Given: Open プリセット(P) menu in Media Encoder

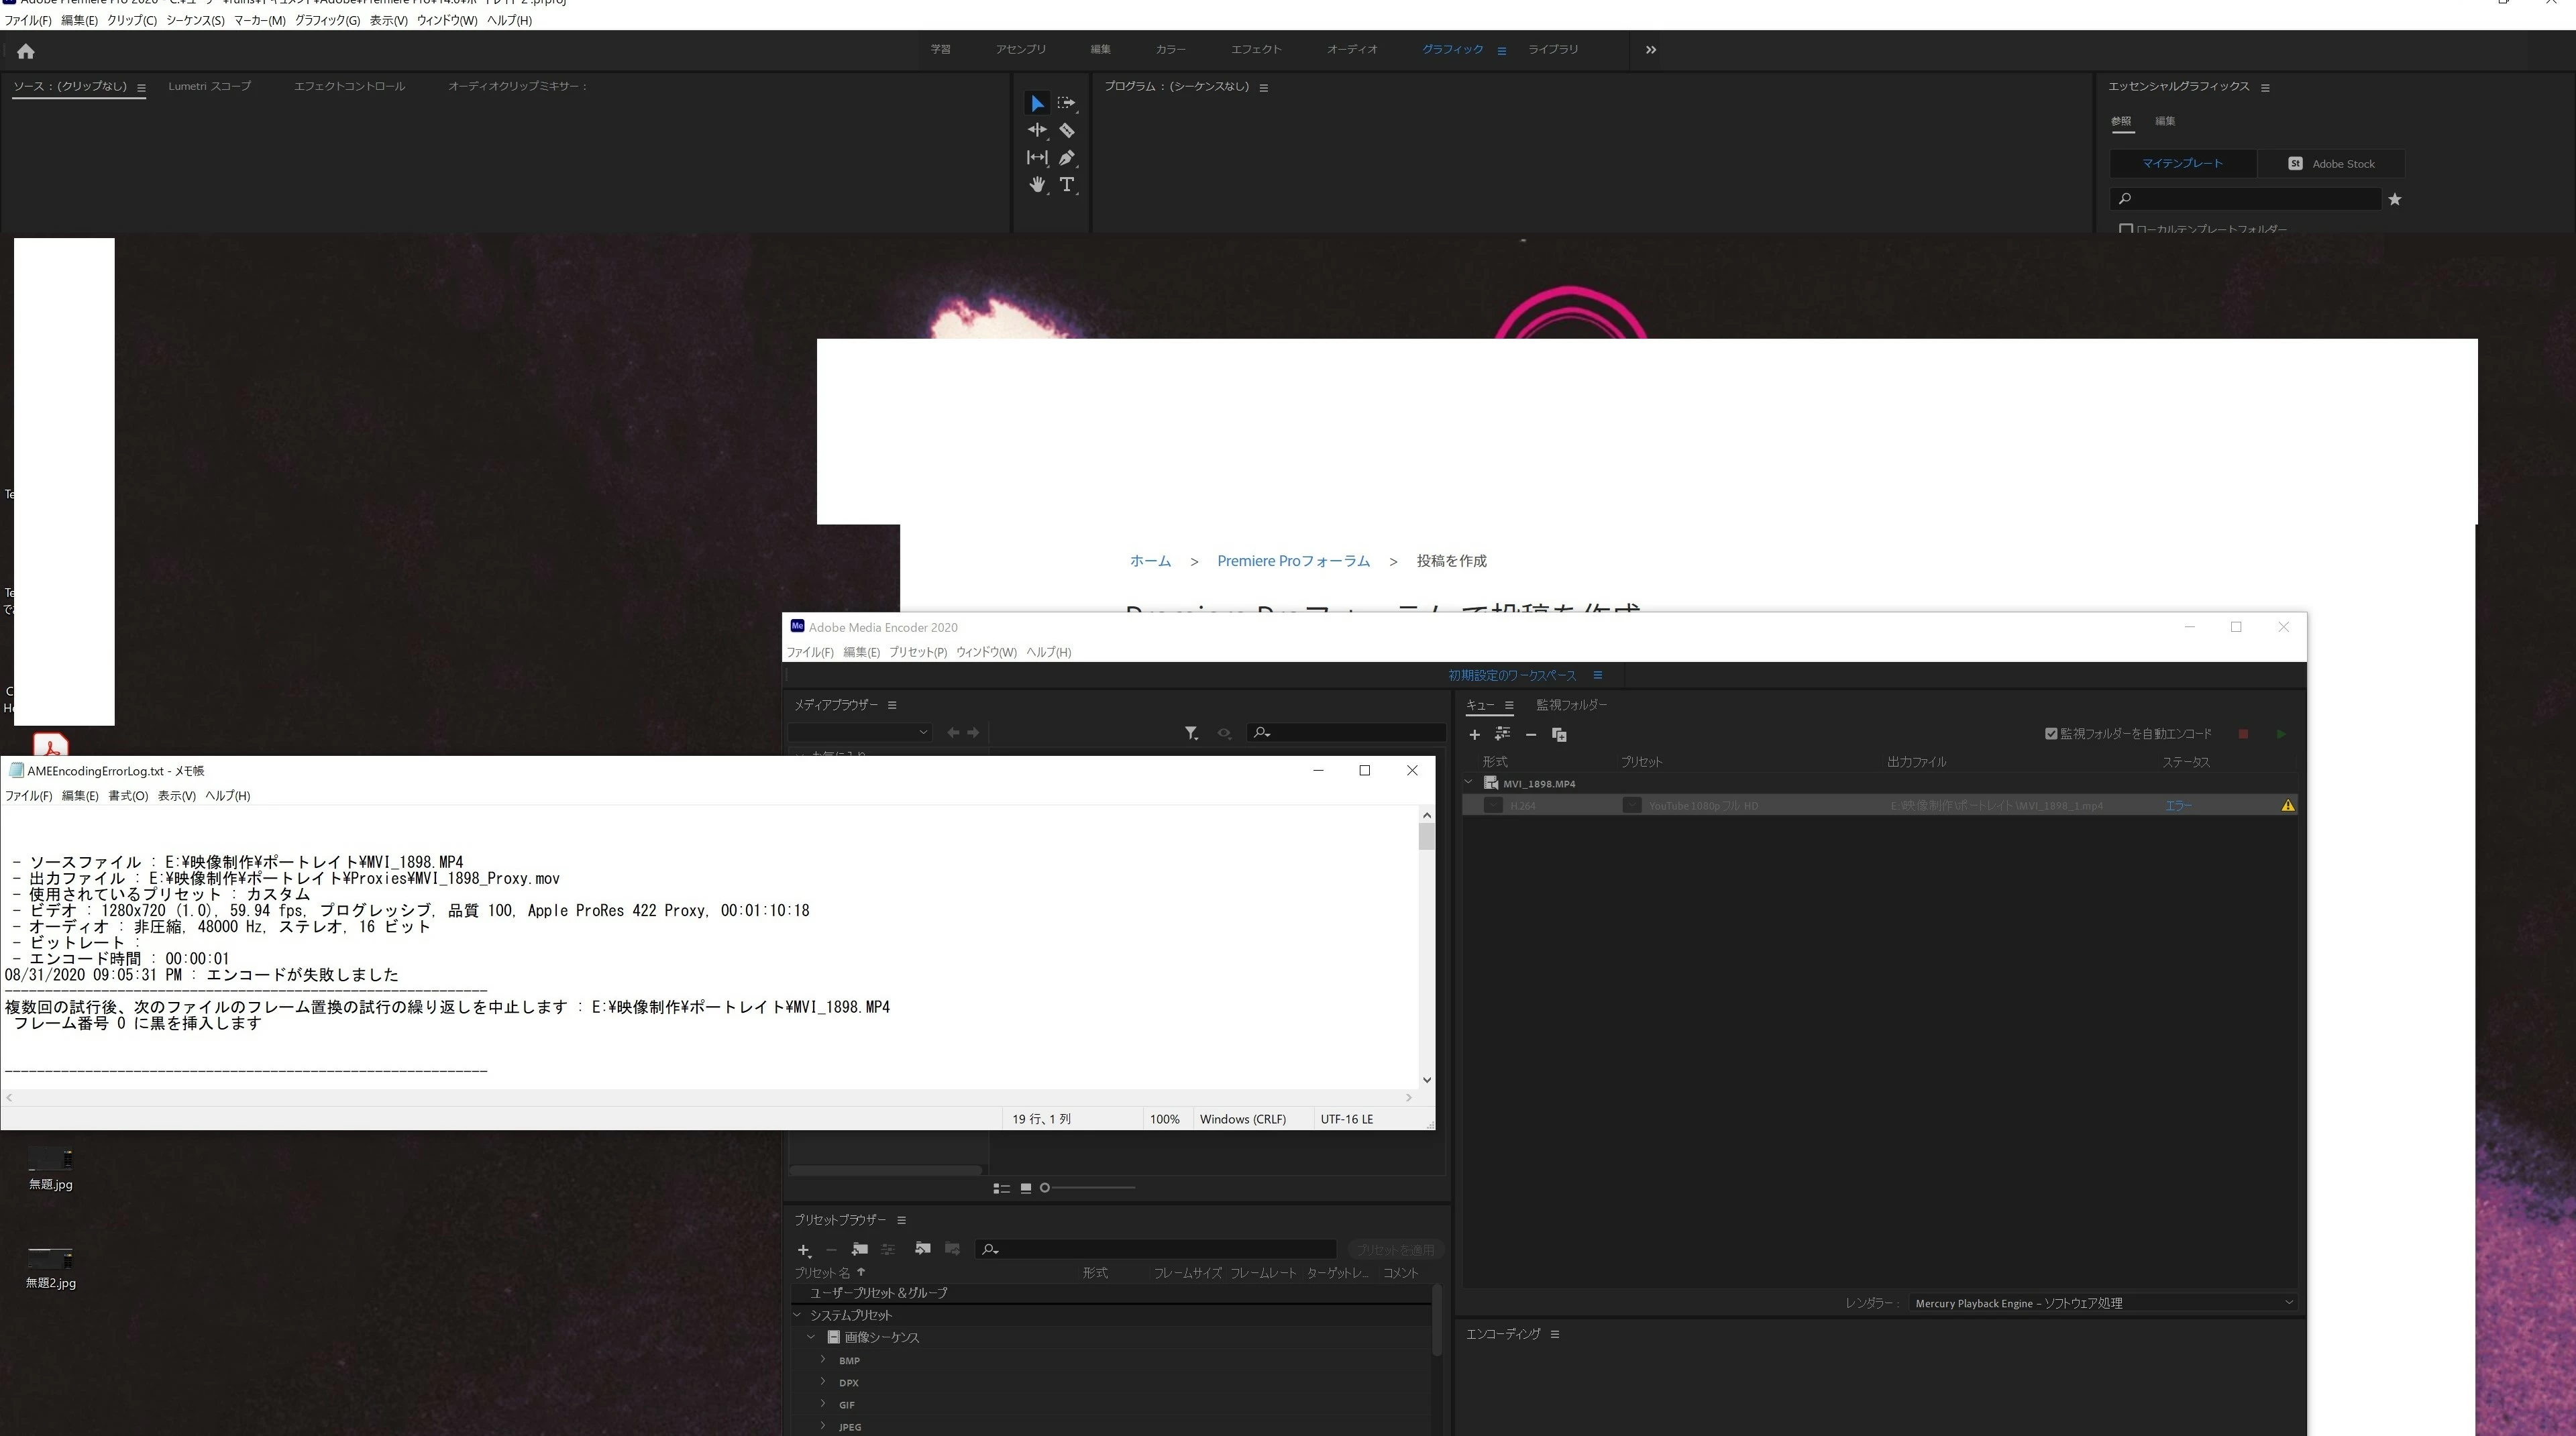Looking at the screenshot, I should point(917,652).
